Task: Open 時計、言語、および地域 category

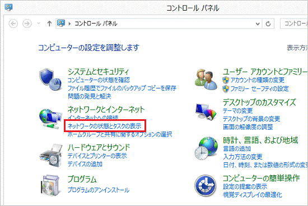Action: pos(260,140)
